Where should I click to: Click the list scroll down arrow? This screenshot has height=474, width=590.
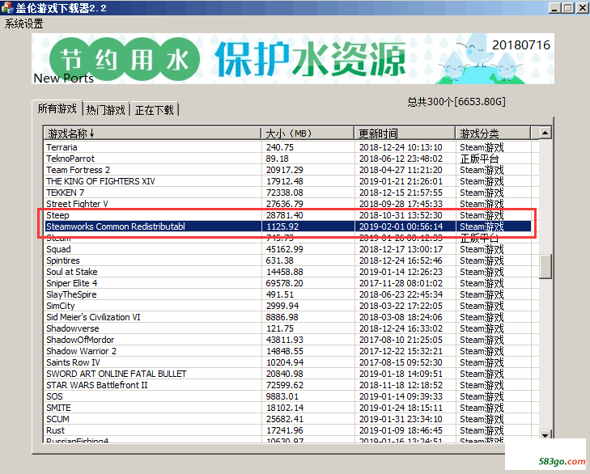(545, 435)
